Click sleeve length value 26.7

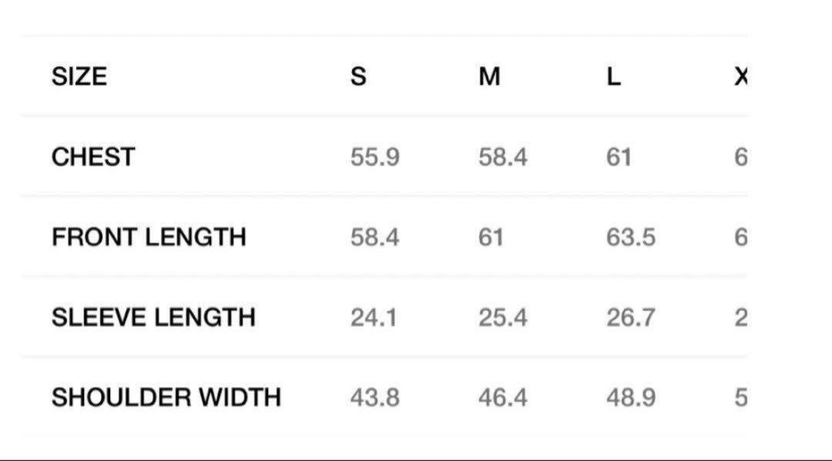click(x=631, y=317)
